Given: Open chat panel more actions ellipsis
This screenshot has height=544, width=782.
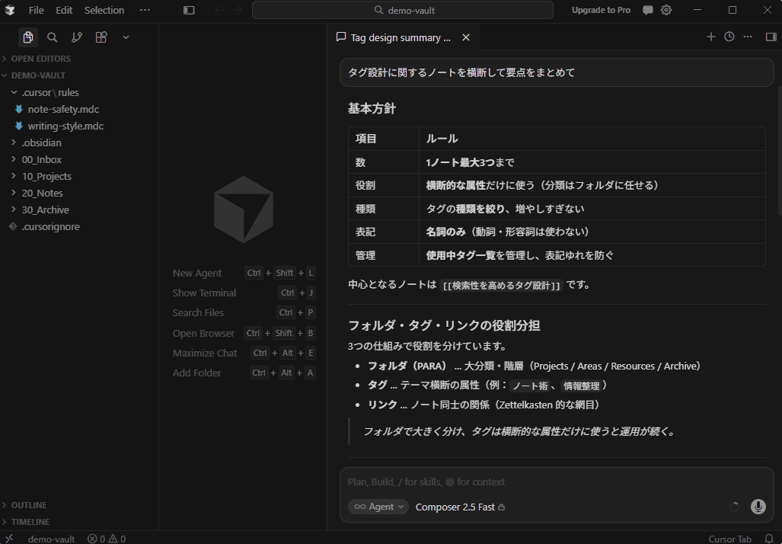Looking at the screenshot, I should [x=748, y=37].
